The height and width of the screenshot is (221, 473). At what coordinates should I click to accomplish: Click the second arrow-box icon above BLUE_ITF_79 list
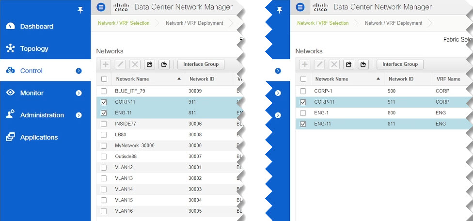[164, 64]
